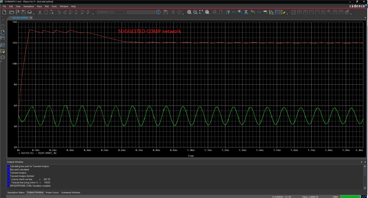Click the Undo arrow icon
368x198 pixels.
pyautogui.click(x=59, y=12)
